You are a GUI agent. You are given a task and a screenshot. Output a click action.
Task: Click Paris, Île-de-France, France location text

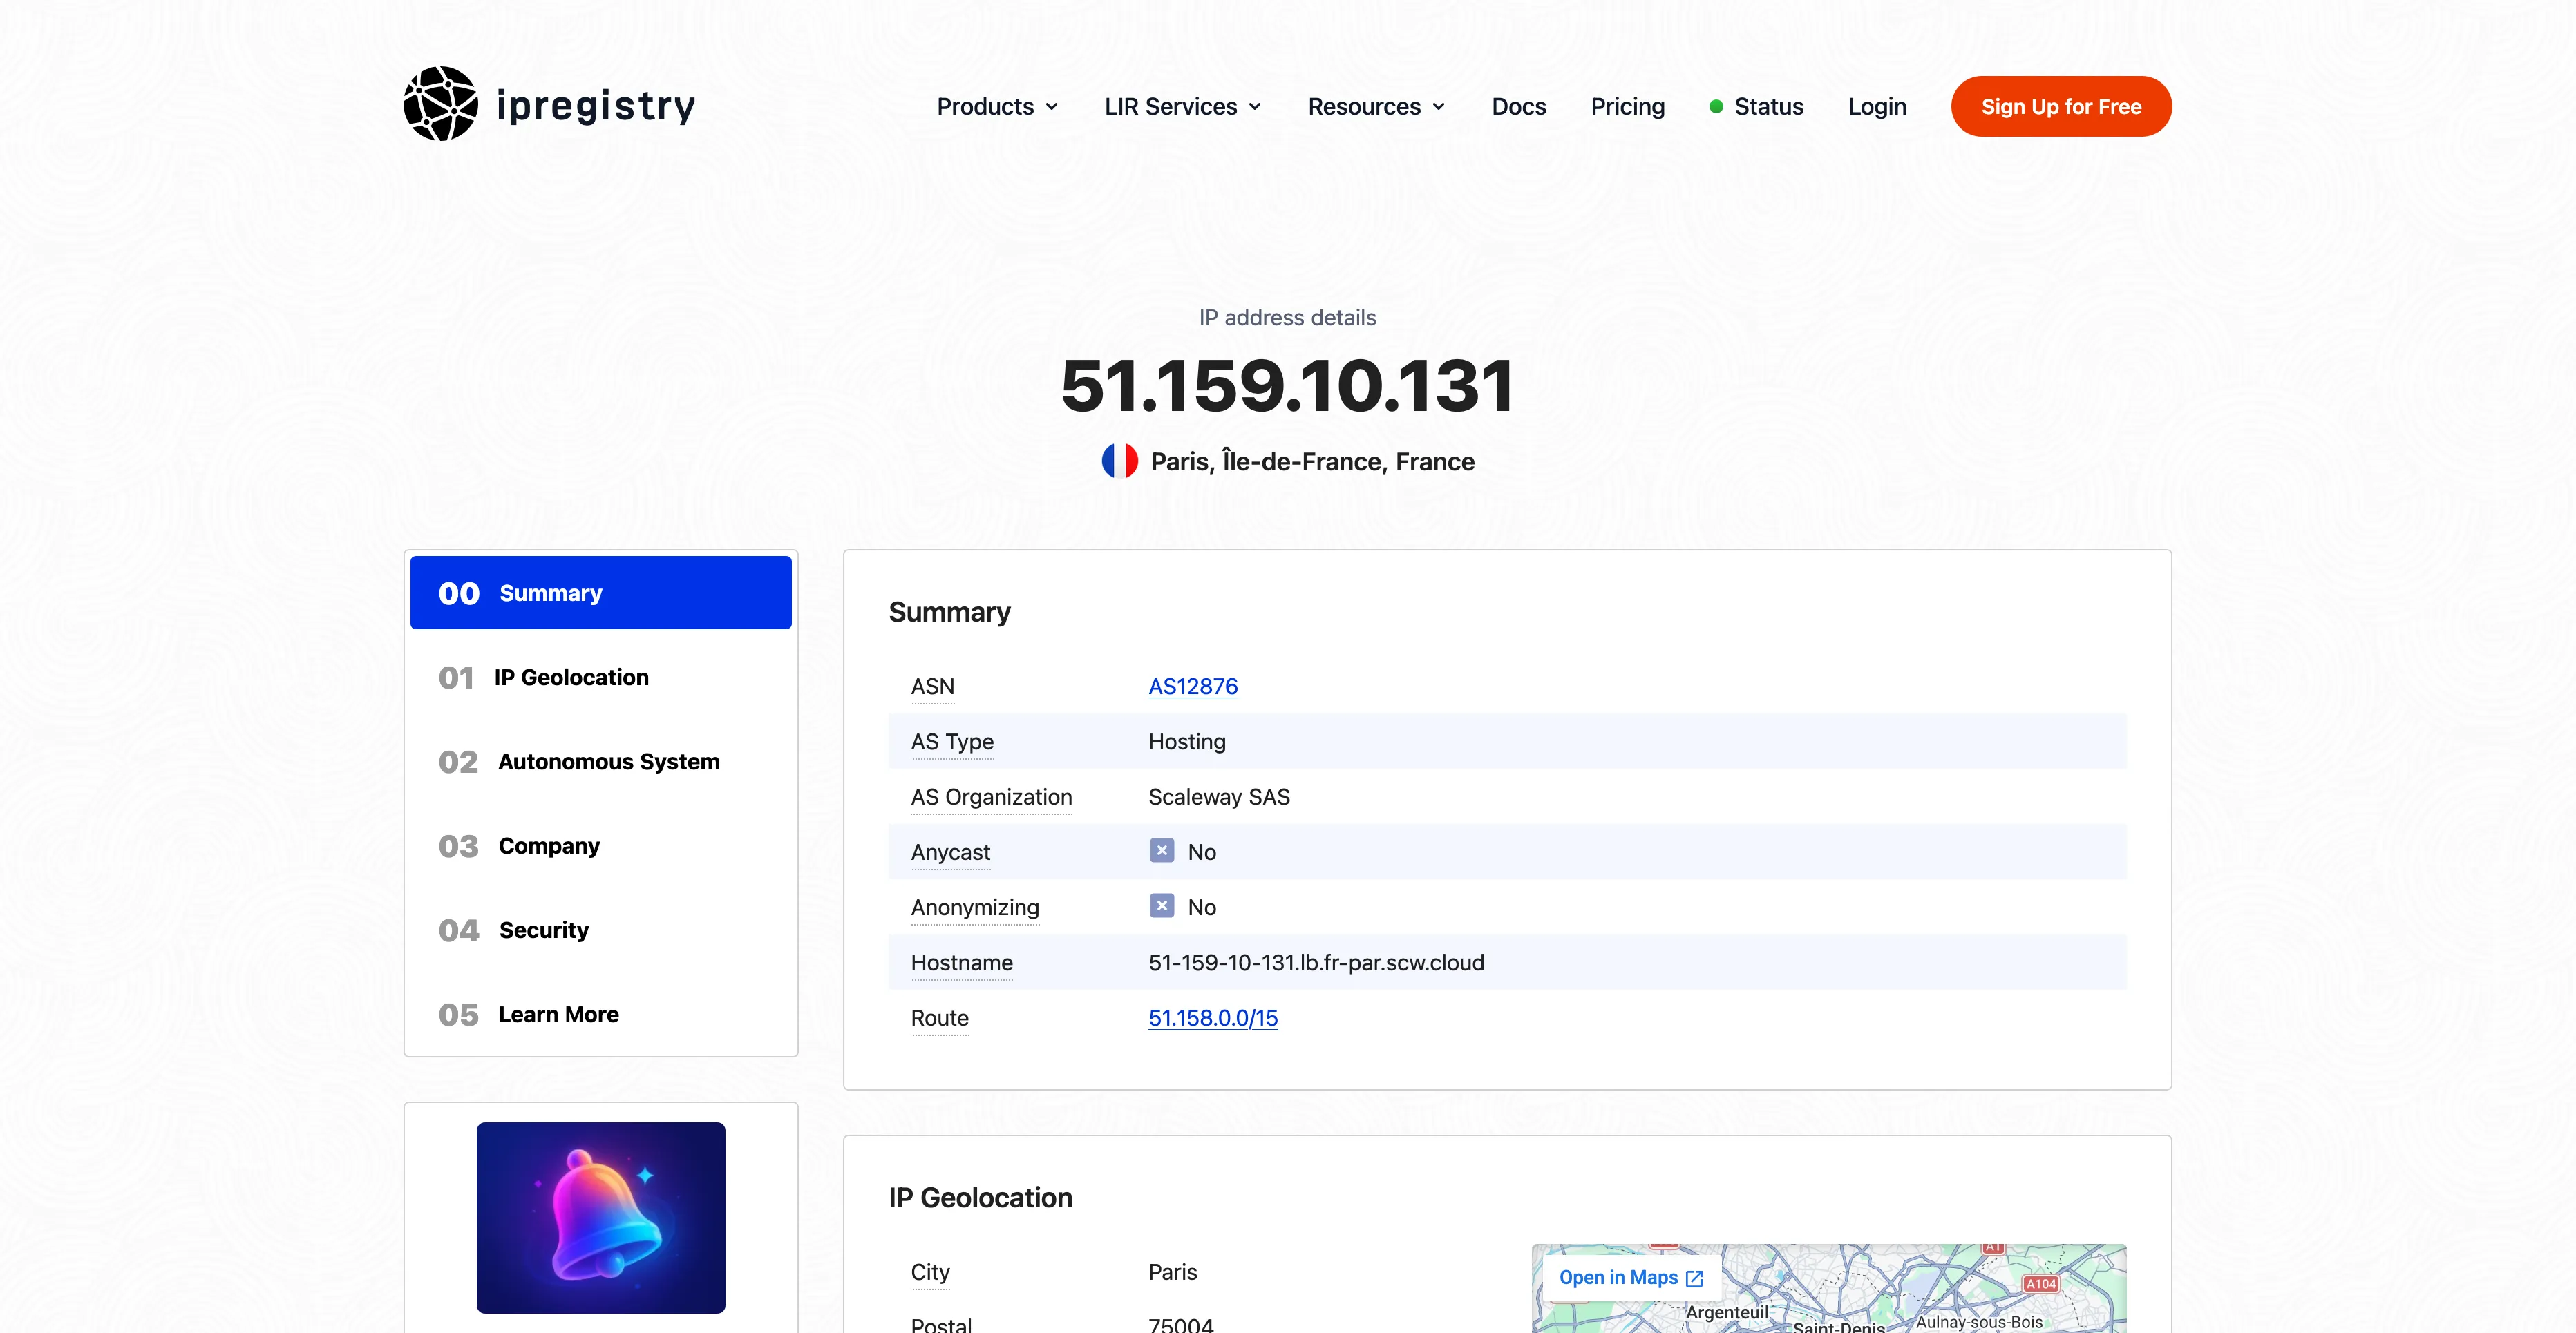pos(1312,461)
